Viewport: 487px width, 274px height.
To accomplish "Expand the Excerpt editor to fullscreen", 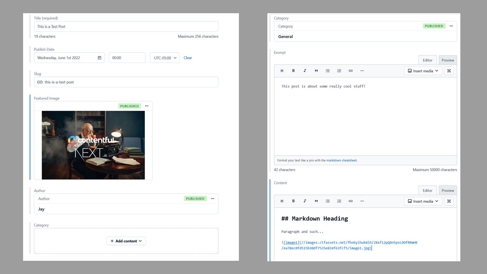I will click(449, 71).
